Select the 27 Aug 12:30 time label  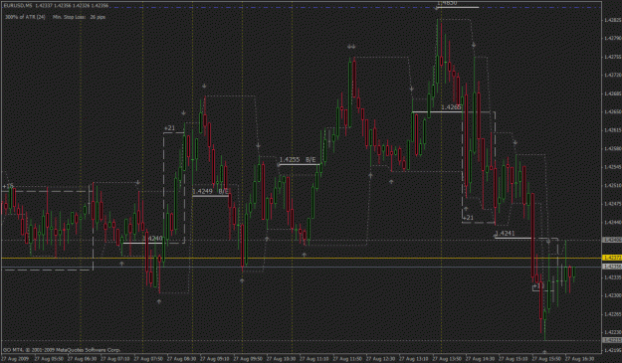point(381,359)
